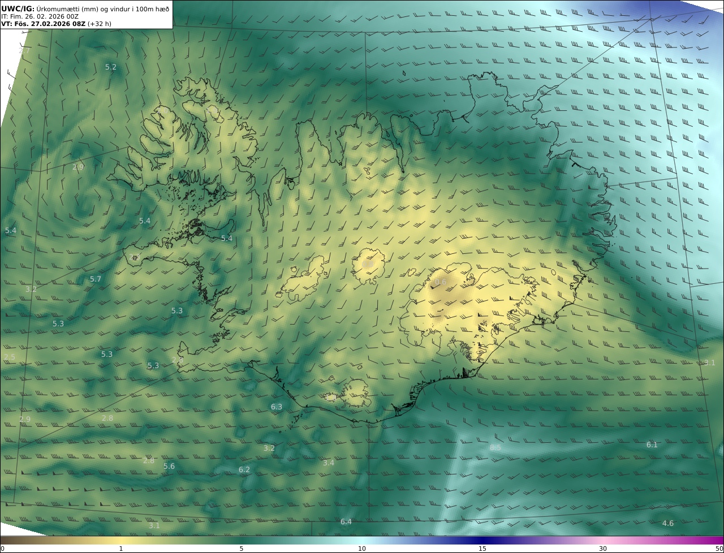Click the valid time VT label line
This screenshot has width=724, height=553.
click(x=57, y=24)
